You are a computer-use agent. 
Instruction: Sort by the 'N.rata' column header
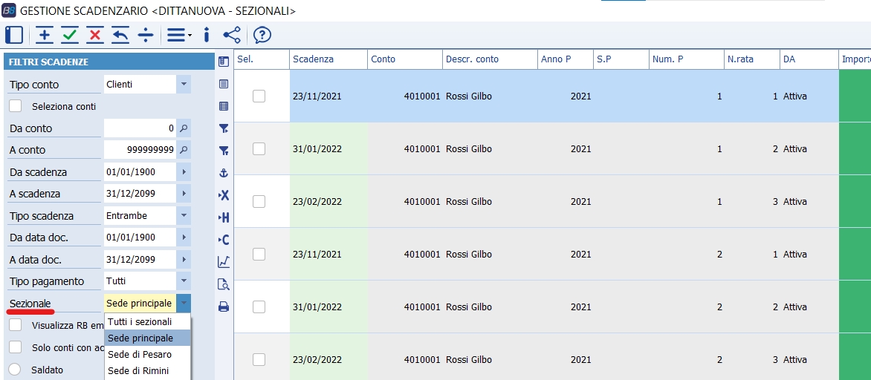(751, 59)
